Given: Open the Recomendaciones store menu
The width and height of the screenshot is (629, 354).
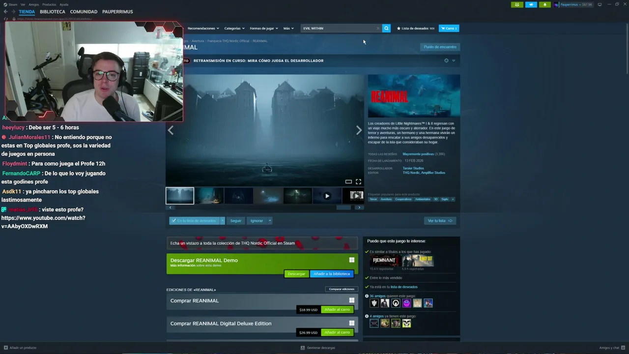Looking at the screenshot, I should pos(203,28).
